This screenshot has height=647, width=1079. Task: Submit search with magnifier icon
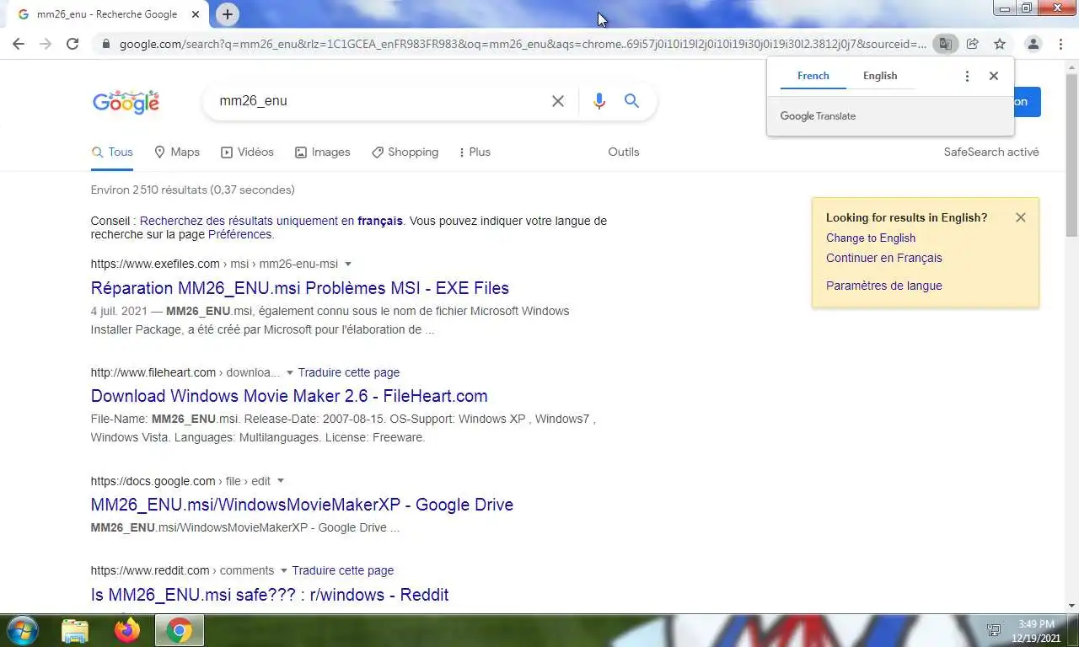(x=631, y=101)
